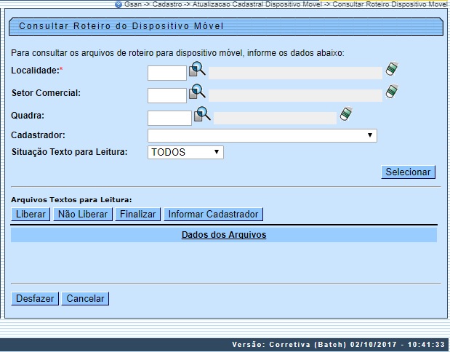Image resolution: width=450 pixels, height=352 pixels.
Task: Clear Localidade using the eraser icon
Action: click(393, 70)
